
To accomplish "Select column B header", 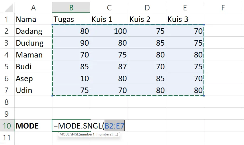I will tap(71, 7).
